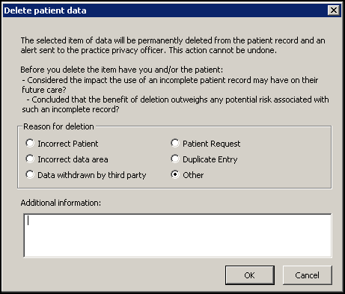Close the Delete patient data dialog
The height and width of the screenshot is (294, 345).
tap(334, 10)
